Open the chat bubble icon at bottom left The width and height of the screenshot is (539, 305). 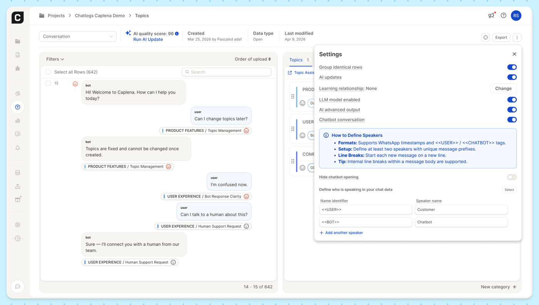pyautogui.click(x=18, y=287)
